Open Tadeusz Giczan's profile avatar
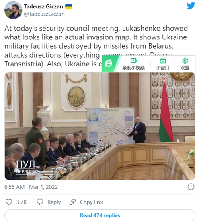Screen dimensions: 201x223 click(x=13, y=10)
